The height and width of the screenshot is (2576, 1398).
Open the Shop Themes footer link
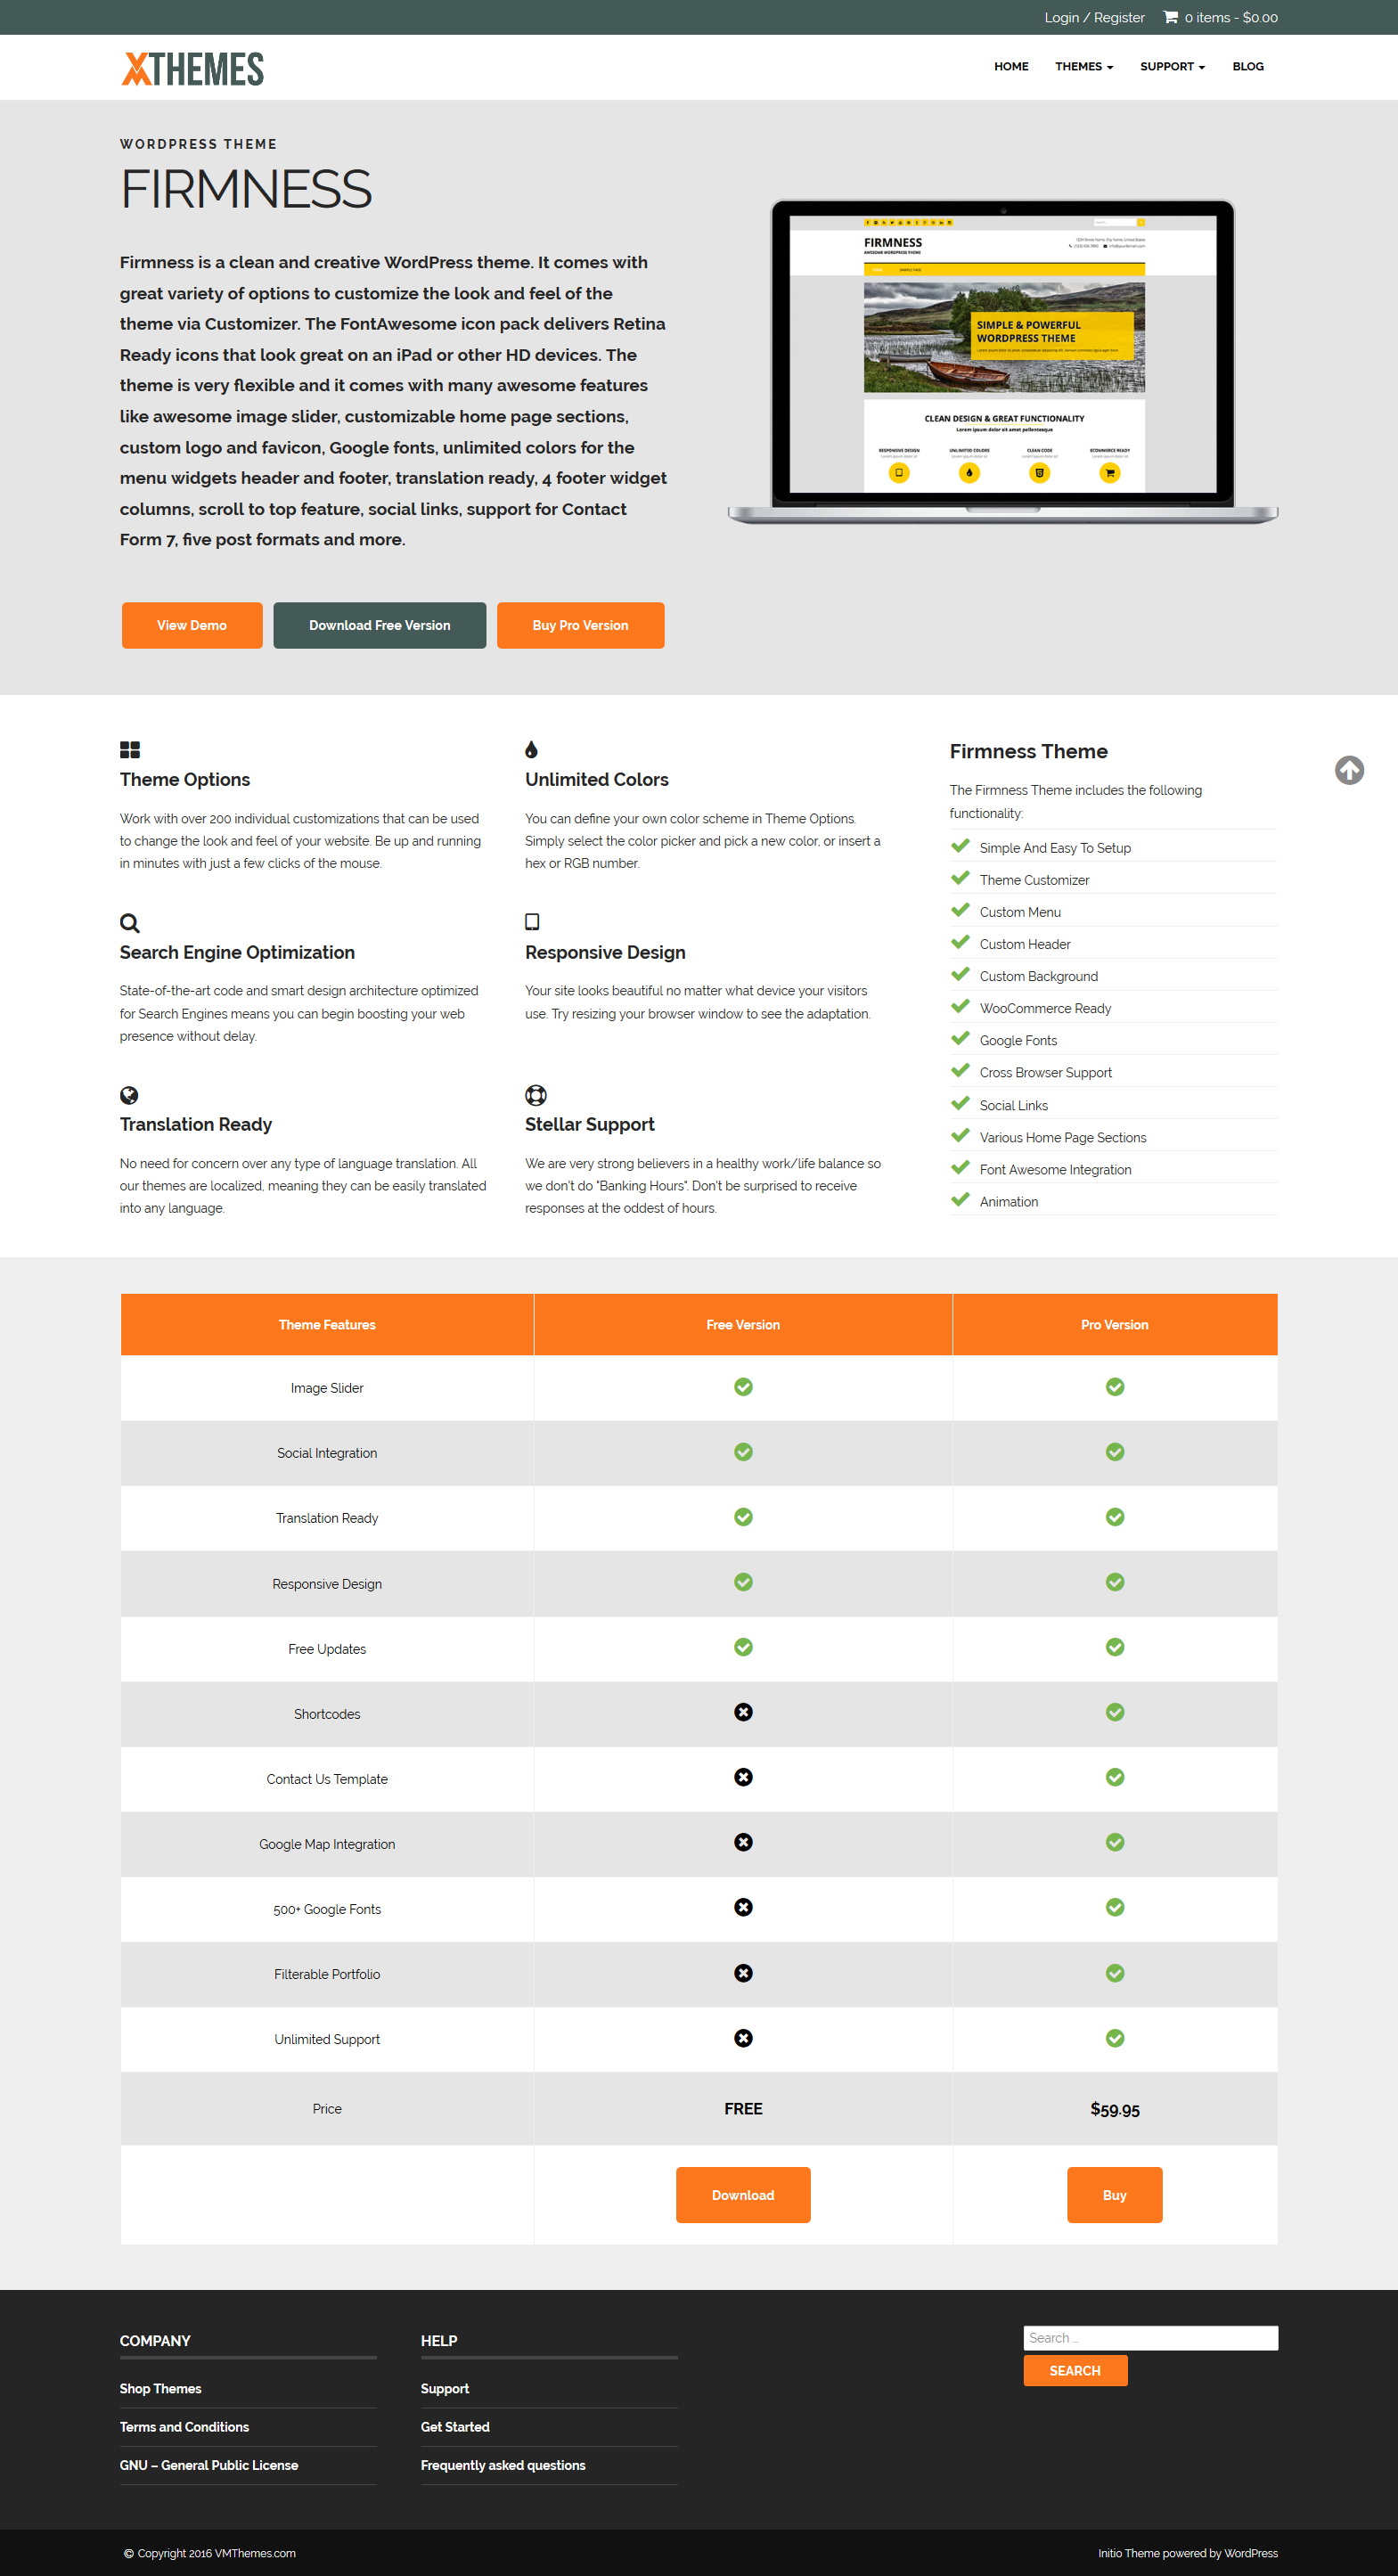pos(161,2388)
